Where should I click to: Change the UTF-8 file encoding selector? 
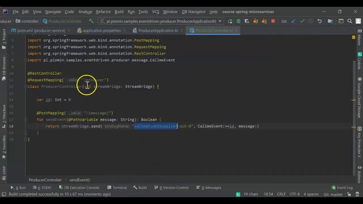(294, 194)
